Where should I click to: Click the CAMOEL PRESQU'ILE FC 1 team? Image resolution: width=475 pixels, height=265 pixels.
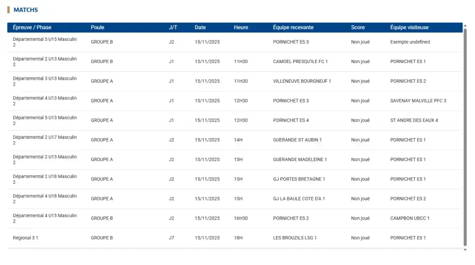tap(300, 62)
